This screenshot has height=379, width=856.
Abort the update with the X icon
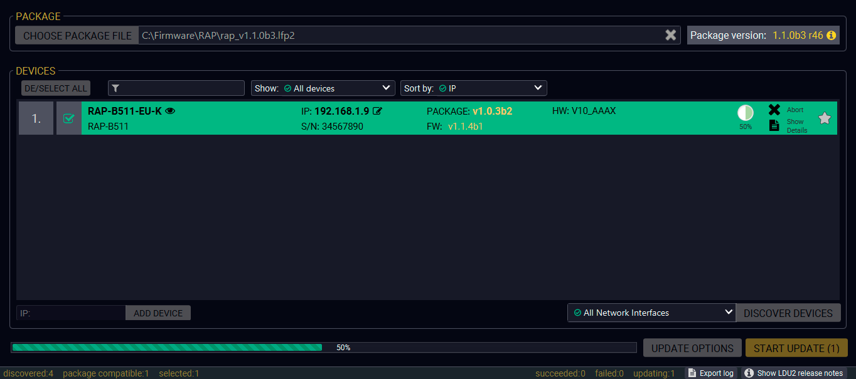coord(774,110)
